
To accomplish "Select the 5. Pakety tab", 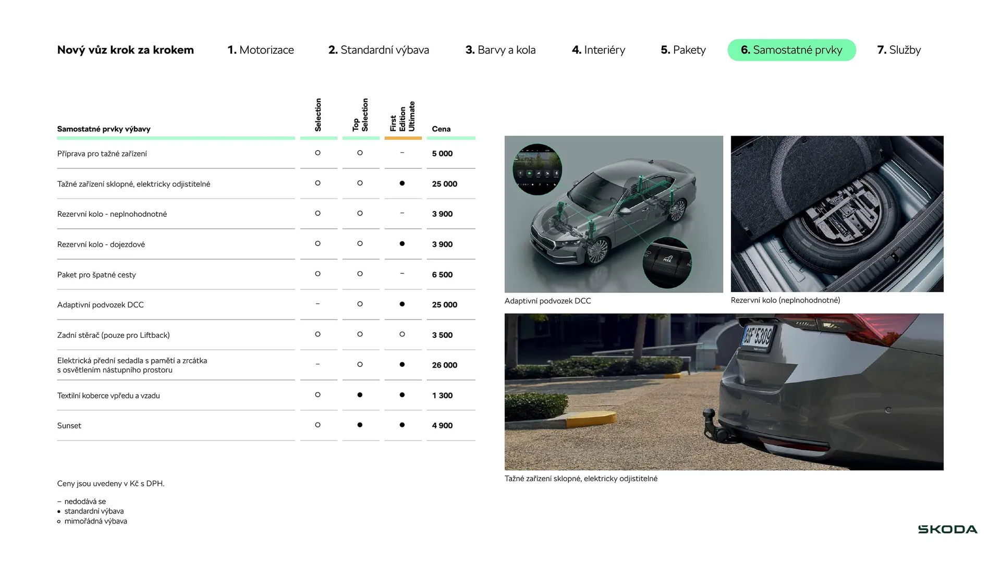I will pos(683,50).
